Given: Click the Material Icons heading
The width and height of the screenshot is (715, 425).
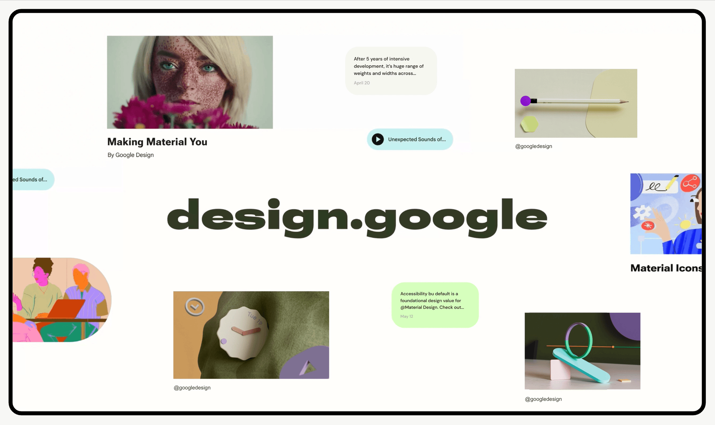Looking at the screenshot, I should click(666, 268).
